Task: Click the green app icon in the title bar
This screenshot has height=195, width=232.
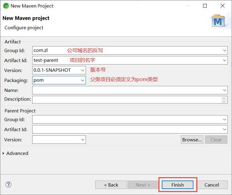Action: pyautogui.click(x=6, y=6)
